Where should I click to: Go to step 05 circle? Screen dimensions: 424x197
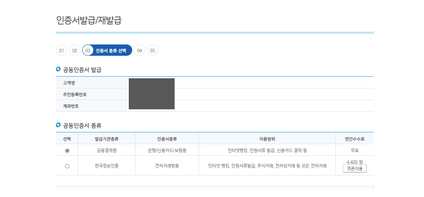tap(153, 50)
